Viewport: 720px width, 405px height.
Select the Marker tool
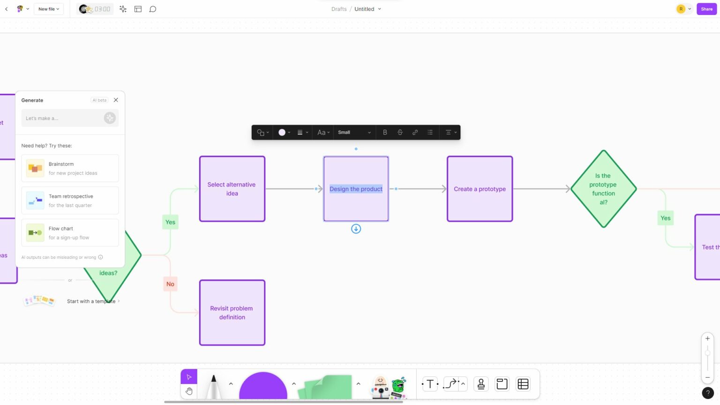point(214,383)
